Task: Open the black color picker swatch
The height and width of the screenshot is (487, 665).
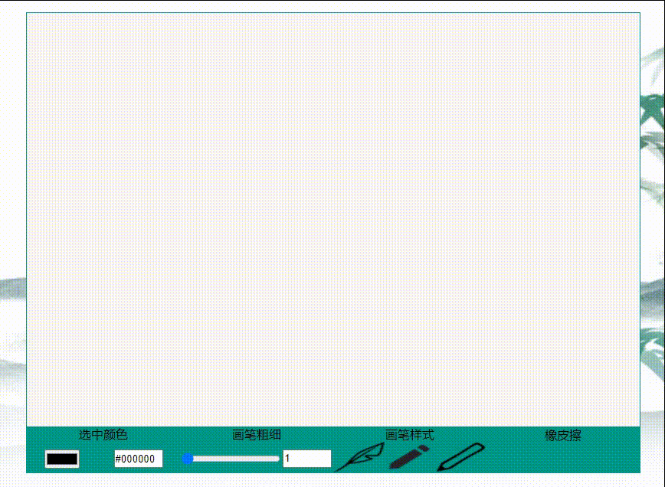Action: (62, 459)
